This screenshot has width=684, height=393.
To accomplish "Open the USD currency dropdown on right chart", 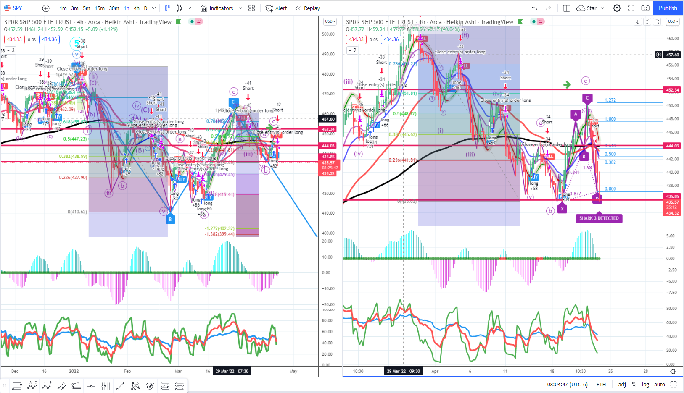I will coord(672,21).
